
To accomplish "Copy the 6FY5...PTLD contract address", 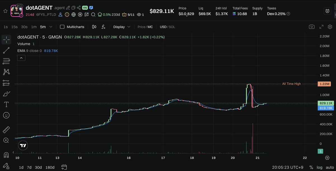I will point(46,14).
